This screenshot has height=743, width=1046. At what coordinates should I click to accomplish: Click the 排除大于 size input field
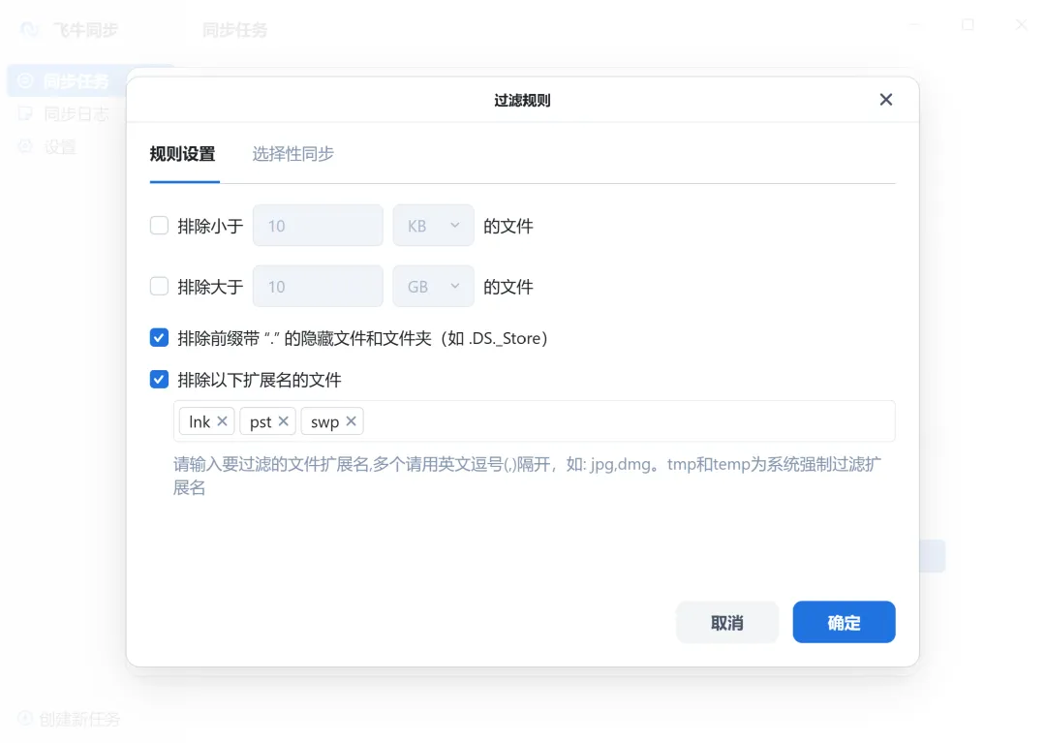(318, 286)
